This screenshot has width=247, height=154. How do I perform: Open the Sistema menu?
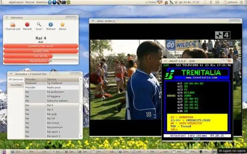41,2
